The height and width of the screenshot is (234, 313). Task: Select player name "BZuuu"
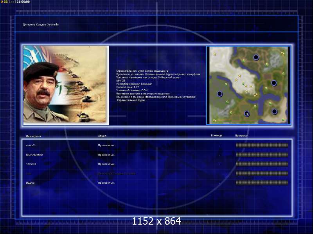(x=30, y=183)
